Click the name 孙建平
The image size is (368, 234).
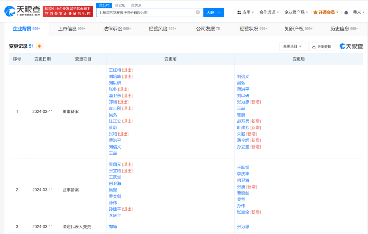tap(115, 209)
